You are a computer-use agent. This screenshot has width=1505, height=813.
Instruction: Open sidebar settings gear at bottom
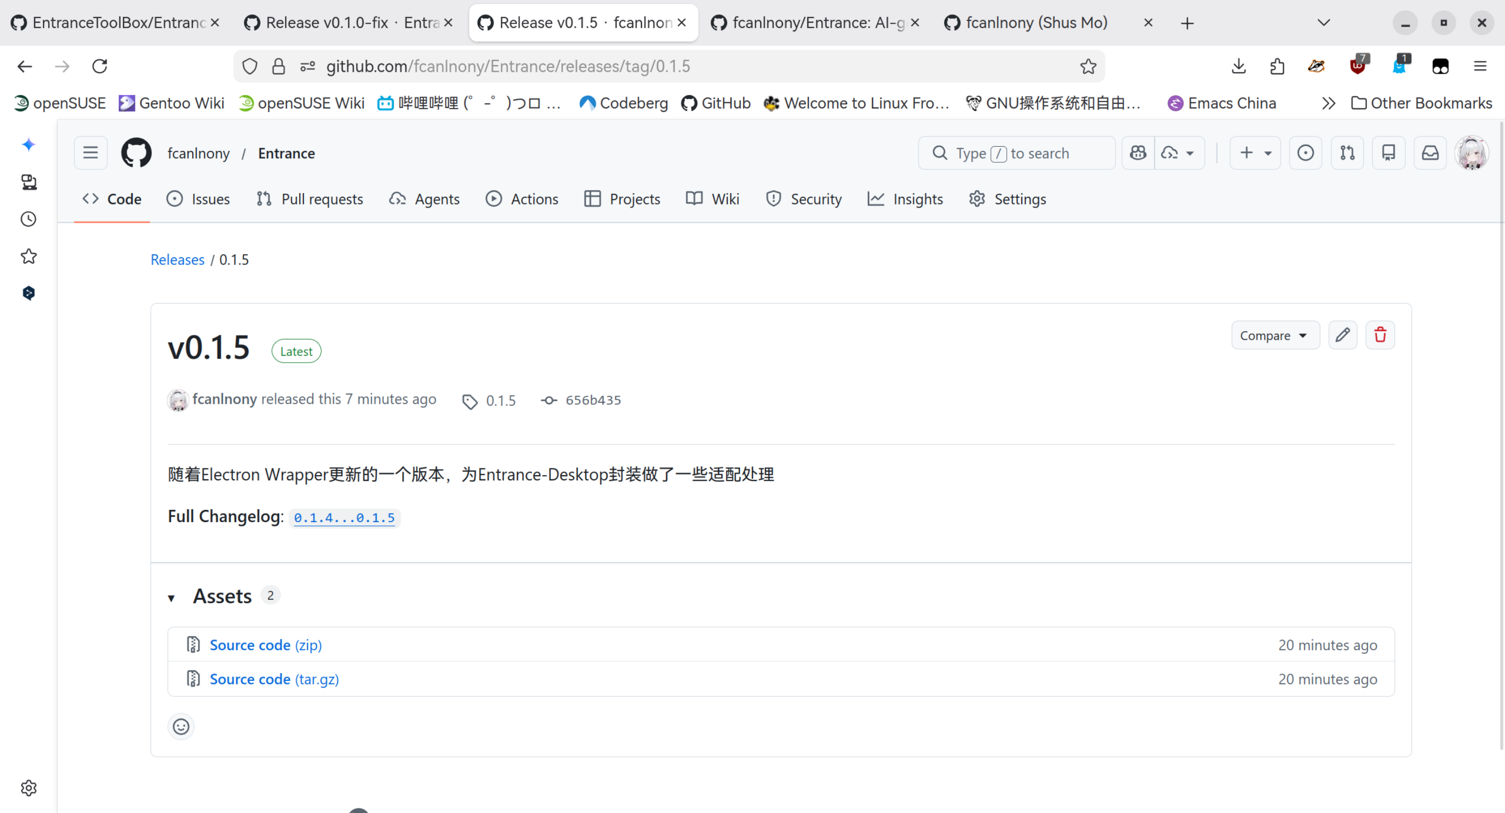pyautogui.click(x=28, y=789)
